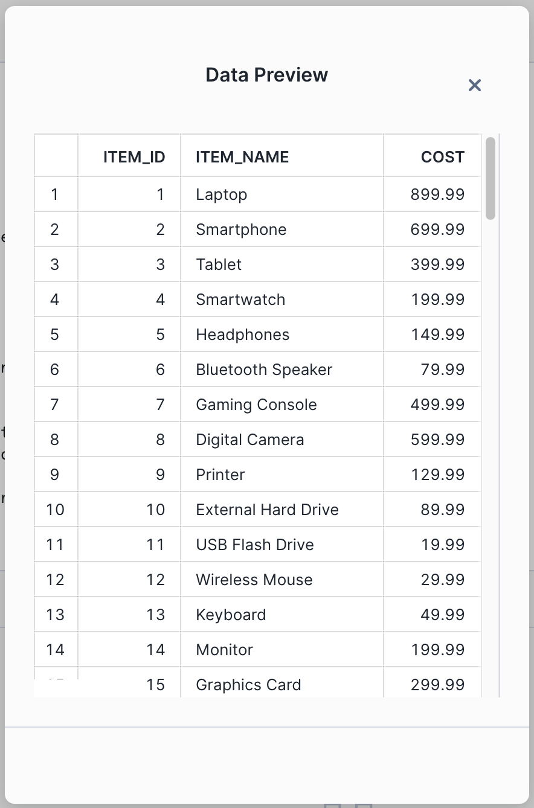The height and width of the screenshot is (808, 534).
Task: Close the Data Preview dialog
Action: (475, 86)
